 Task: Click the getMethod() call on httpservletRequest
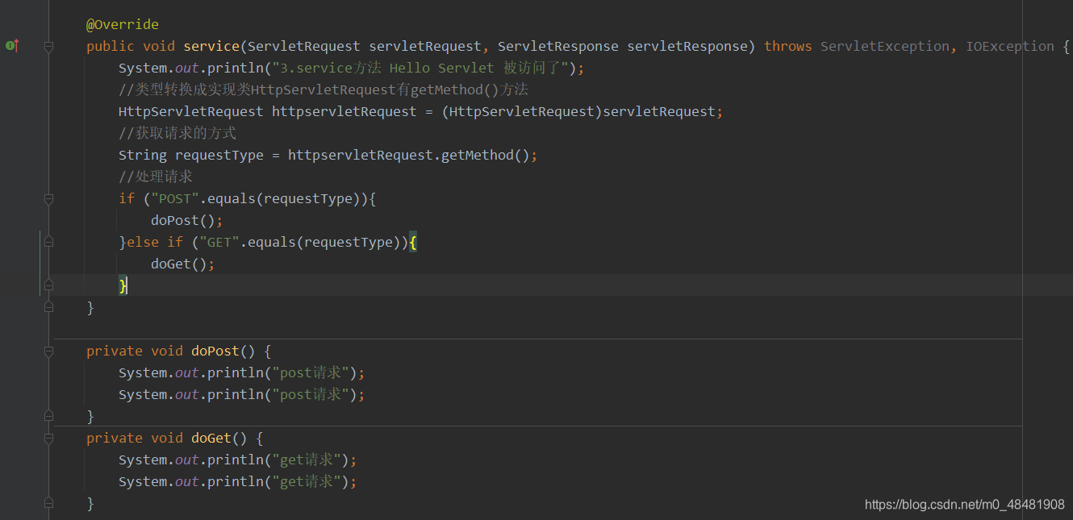pyautogui.click(x=486, y=155)
